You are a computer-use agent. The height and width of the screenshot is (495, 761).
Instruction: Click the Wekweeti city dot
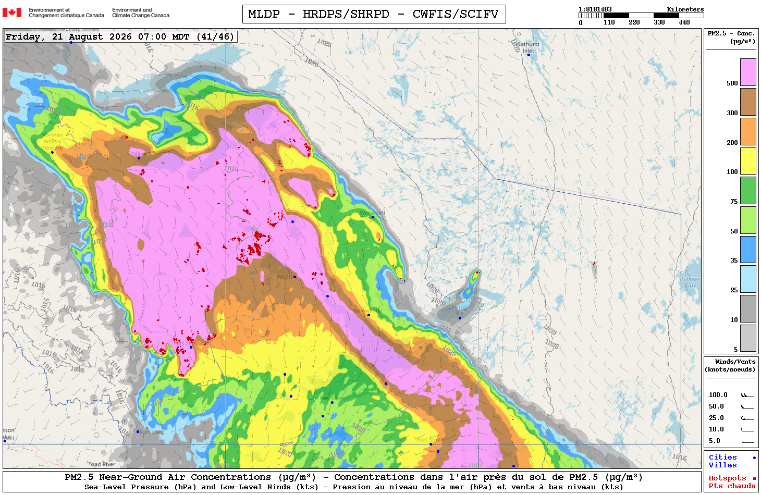click(x=373, y=217)
